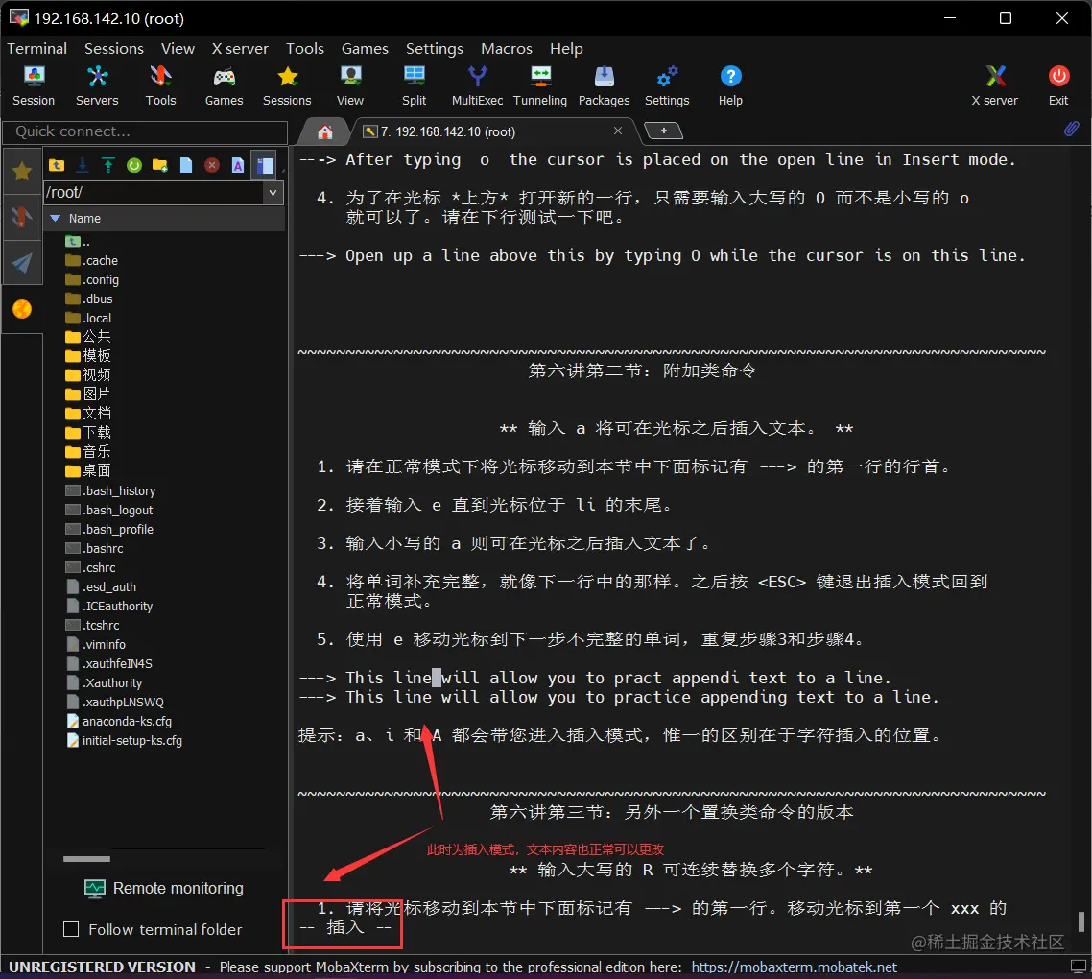Image resolution: width=1092 pixels, height=979 pixels.
Task: Click the '..' parent directory entry
Action: coord(78,242)
